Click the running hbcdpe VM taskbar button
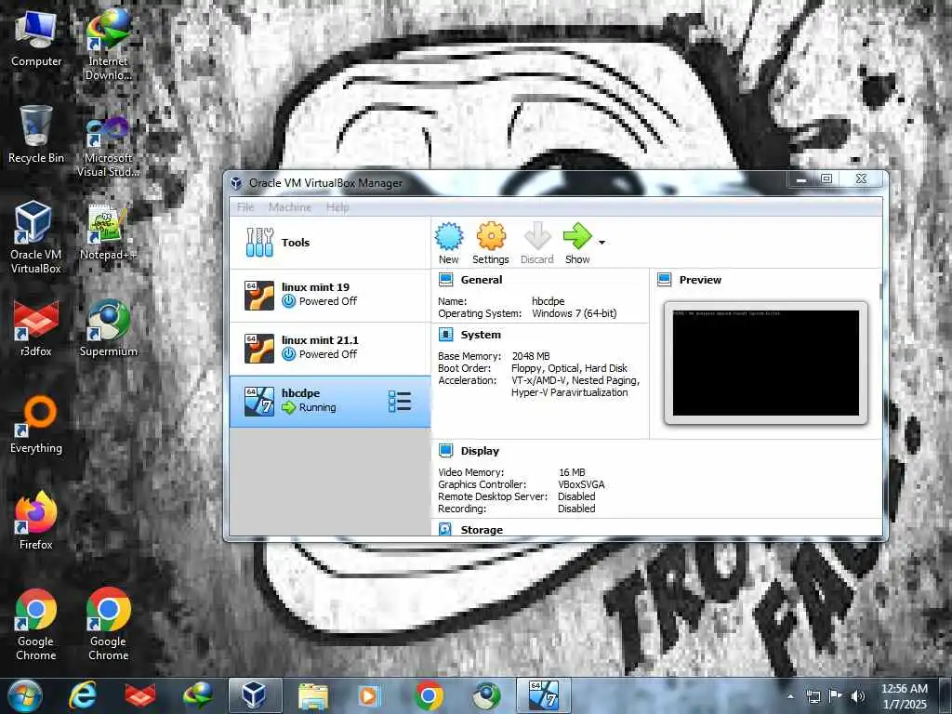Screen dimensions: 952x714 pyautogui.click(x=544, y=695)
